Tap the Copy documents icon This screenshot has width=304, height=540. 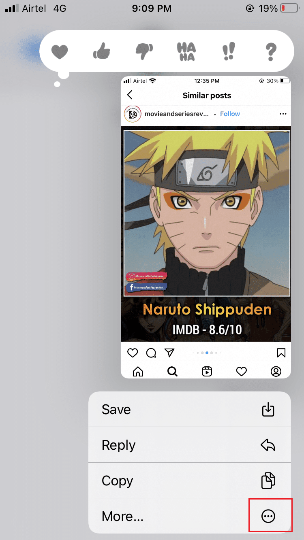268,480
